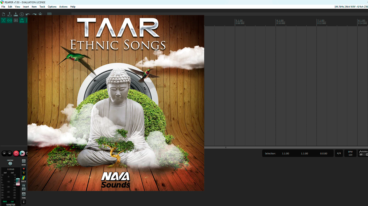Open the Item menu

coord(34,7)
